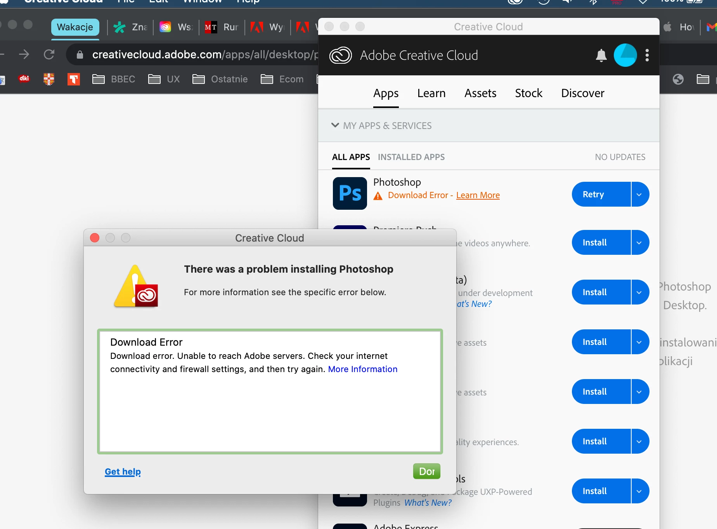Image resolution: width=717 pixels, height=529 pixels.
Task: Open the colorful crest bookmark icon
Action: coord(49,79)
